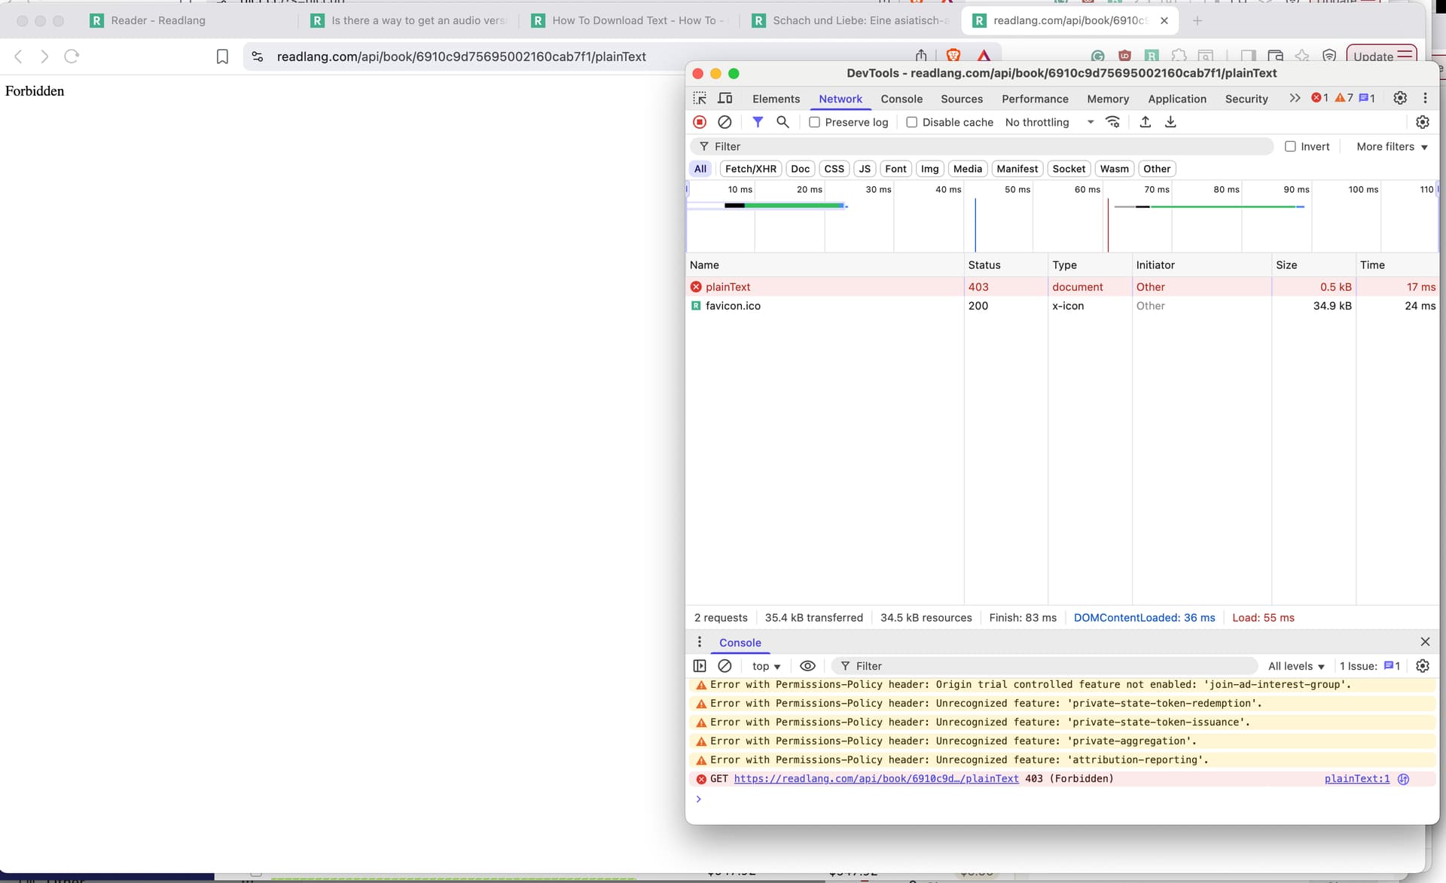1446x883 pixels.
Task: Switch to the Sources tab
Action: 961,99
